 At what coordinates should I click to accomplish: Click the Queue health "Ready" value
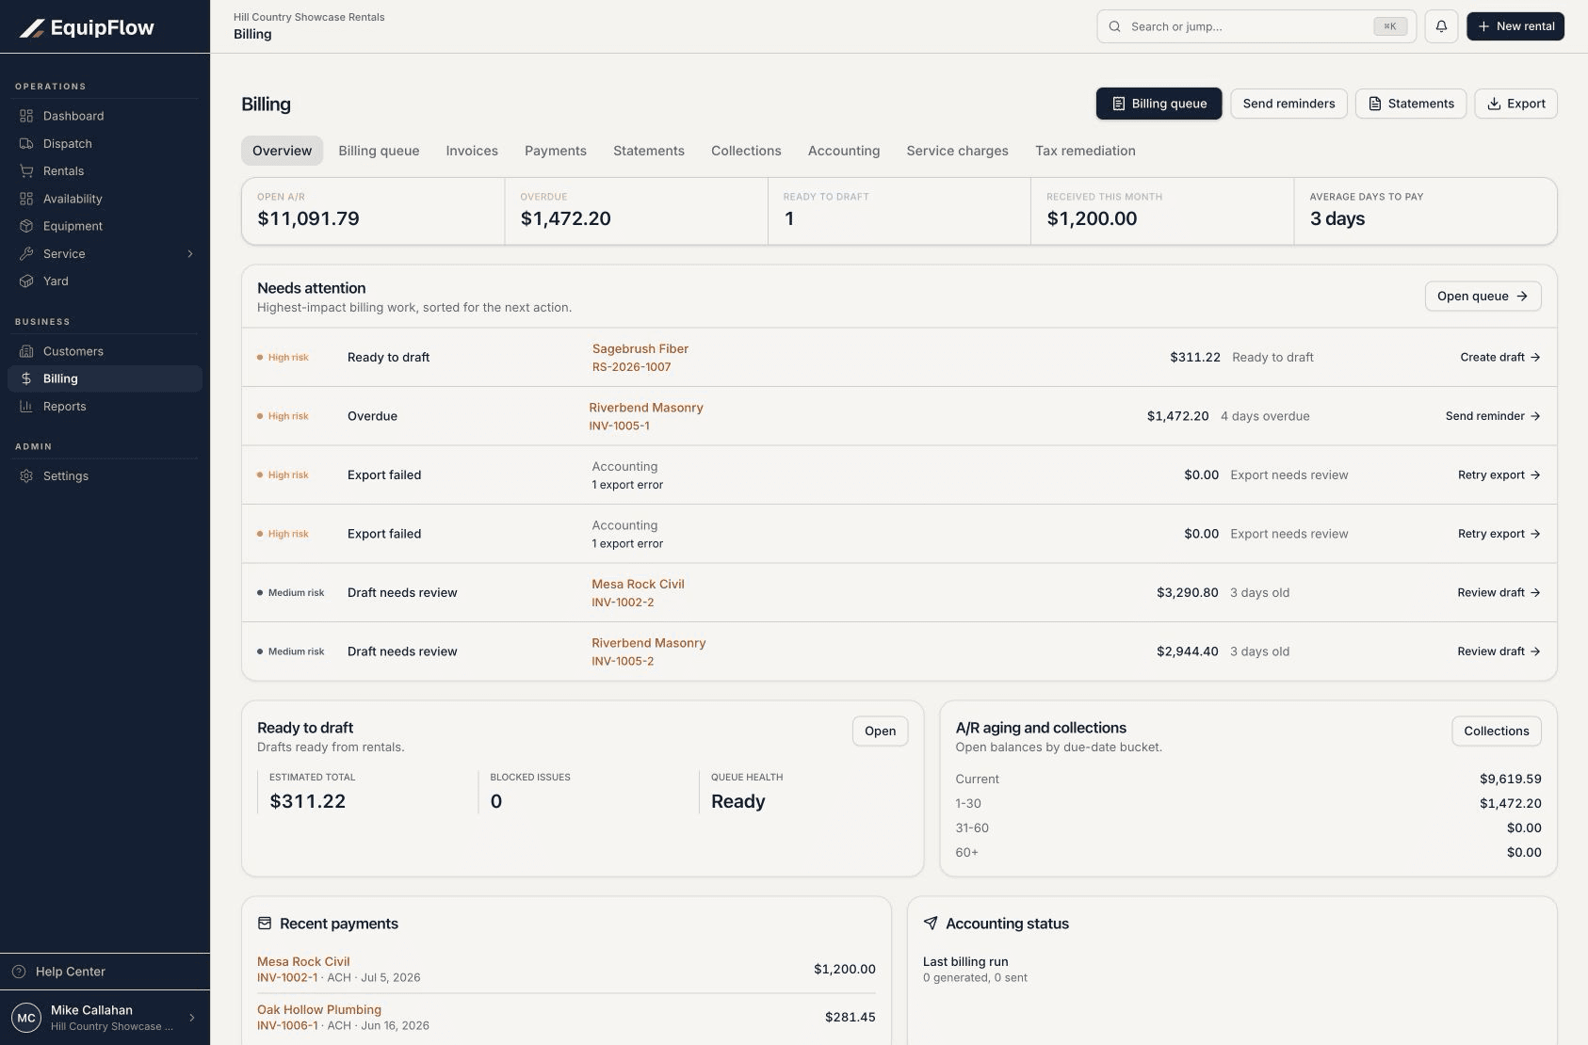737,801
